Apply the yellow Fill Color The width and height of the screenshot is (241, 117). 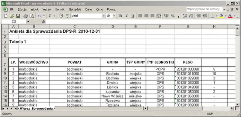(x=221, y=16)
